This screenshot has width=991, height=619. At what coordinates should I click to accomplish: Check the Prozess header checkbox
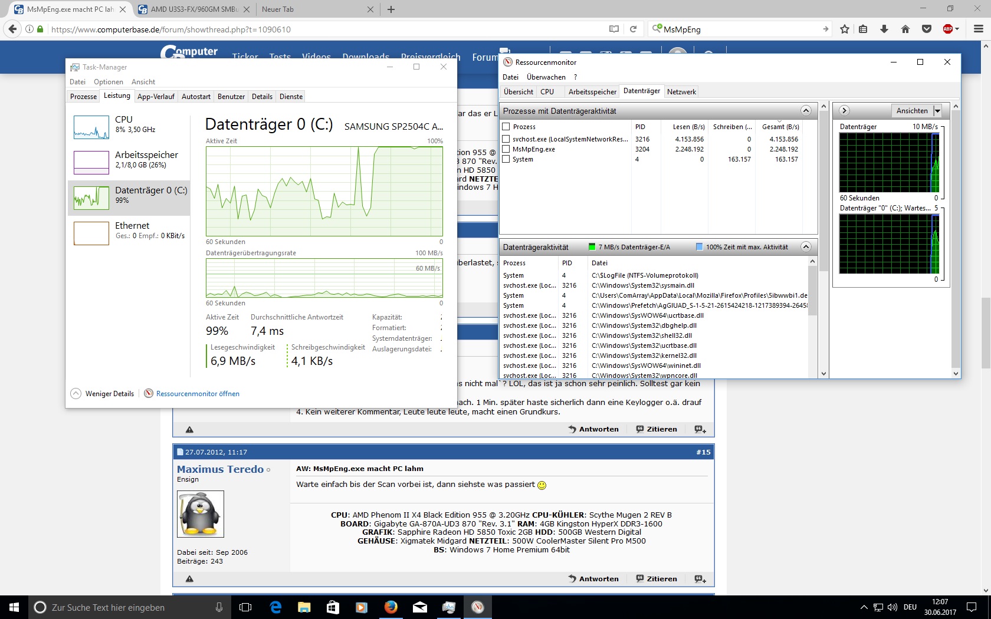506,127
